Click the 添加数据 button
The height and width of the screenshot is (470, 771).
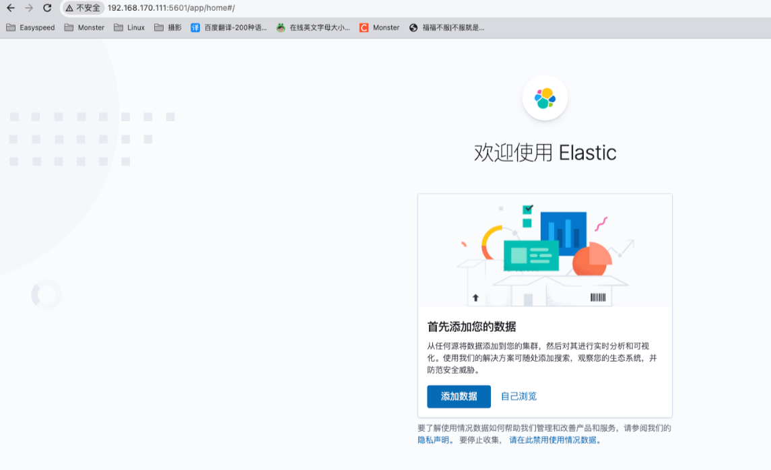(x=459, y=396)
